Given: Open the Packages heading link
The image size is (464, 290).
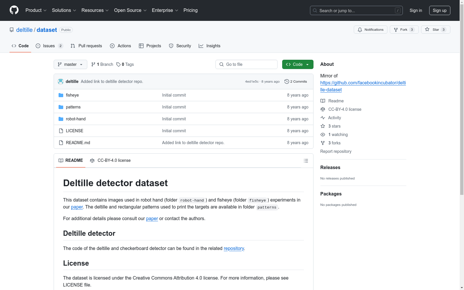Looking at the screenshot, I should click(x=331, y=194).
